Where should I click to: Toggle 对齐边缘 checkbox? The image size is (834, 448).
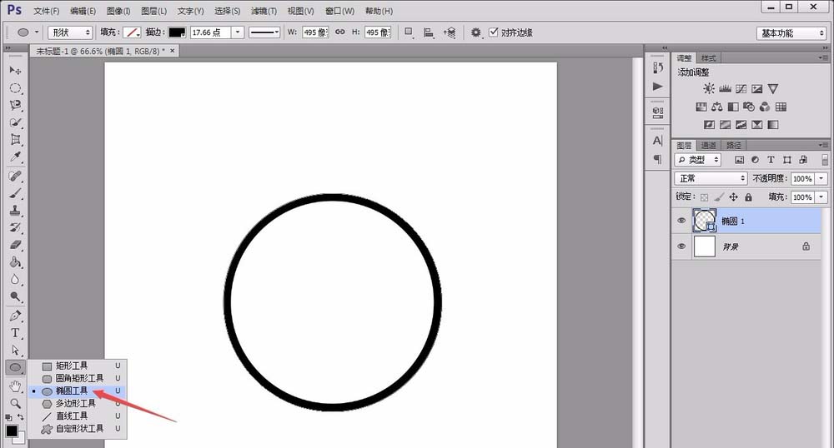click(x=494, y=32)
